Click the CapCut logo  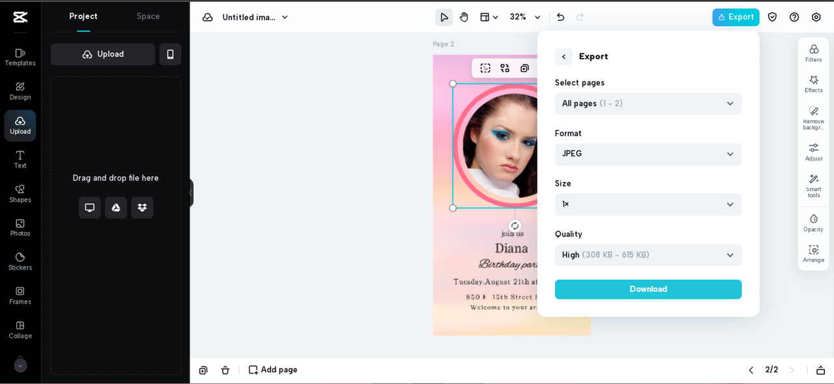(20, 17)
